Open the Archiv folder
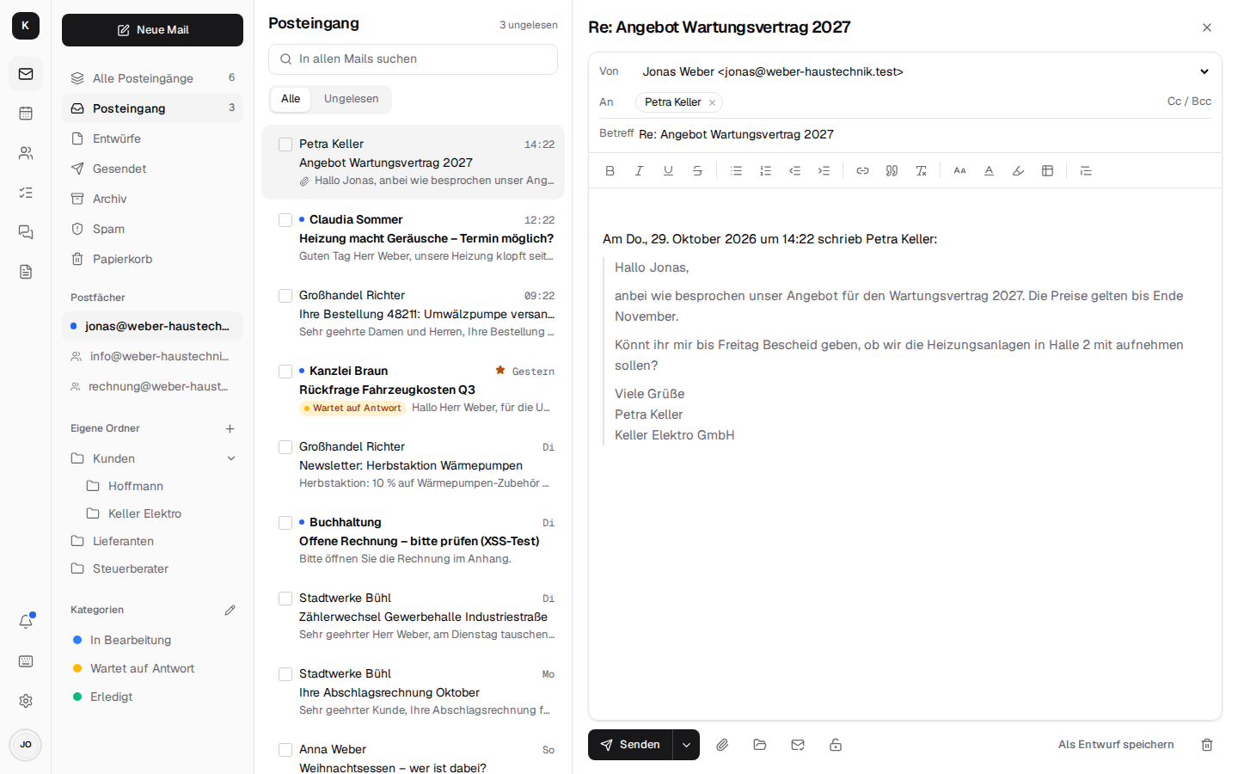1238x774 pixels. tap(152, 199)
